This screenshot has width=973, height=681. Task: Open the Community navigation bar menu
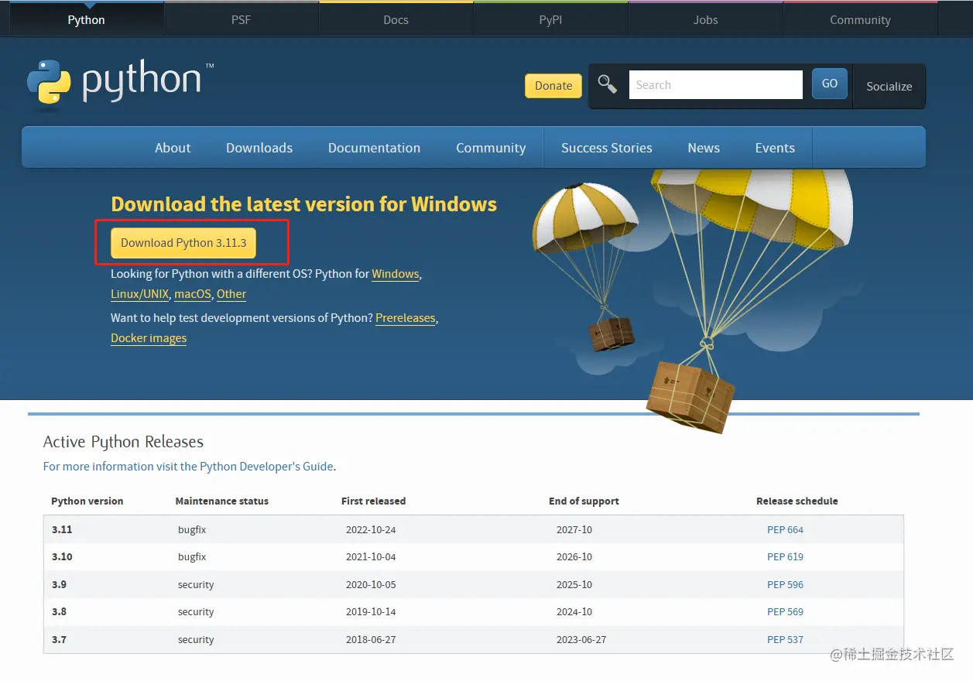click(x=491, y=148)
